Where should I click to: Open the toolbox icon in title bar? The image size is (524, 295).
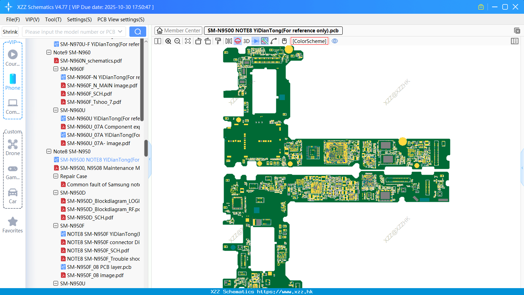pos(481,7)
